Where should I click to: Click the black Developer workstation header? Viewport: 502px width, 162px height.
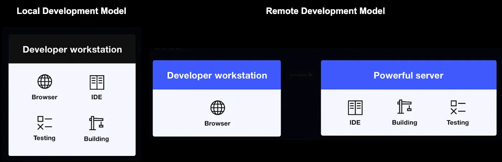72,49
